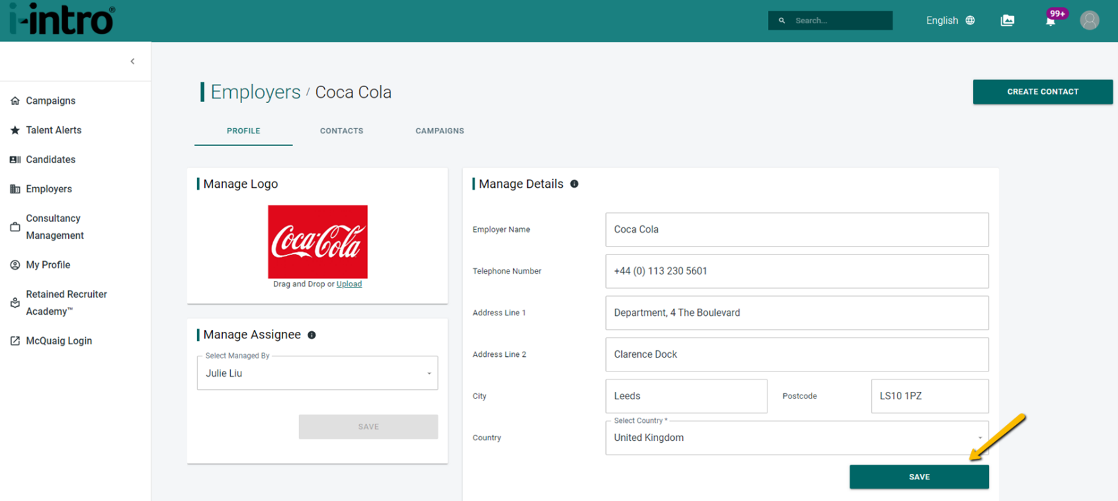Click the Employers building icon
This screenshot has width=1118, height=501.
pos(15,189)
